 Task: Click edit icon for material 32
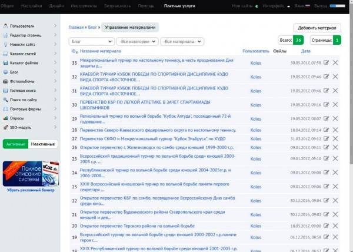tap(326, 77)
